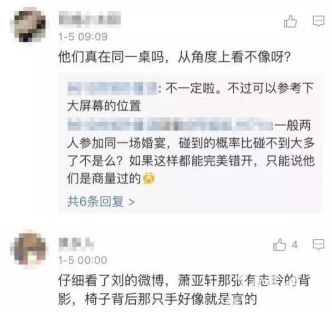Tap the 1-5 09:09 timestamp
Screen dimensions: 332x313
click(x=83, y=36)
